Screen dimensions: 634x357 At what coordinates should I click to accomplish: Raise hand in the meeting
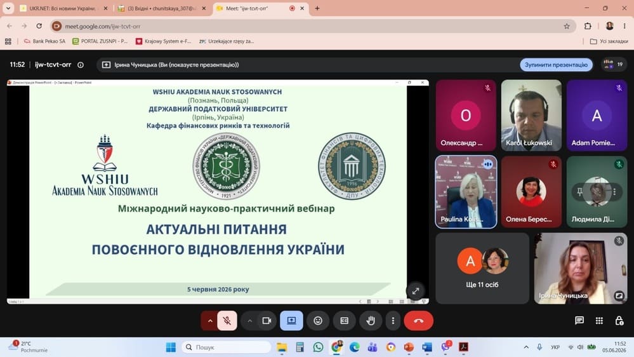371,321
